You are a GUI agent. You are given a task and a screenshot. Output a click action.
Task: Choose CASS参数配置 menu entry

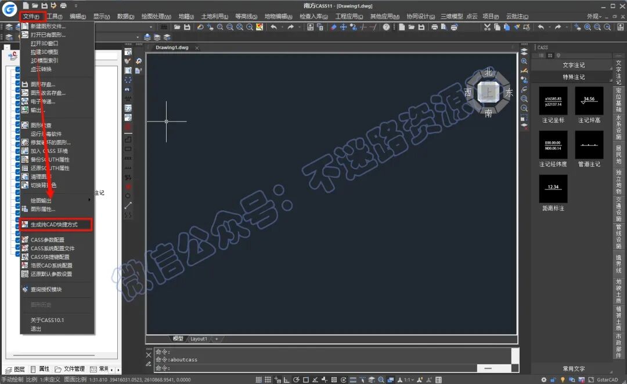point(57,240)
